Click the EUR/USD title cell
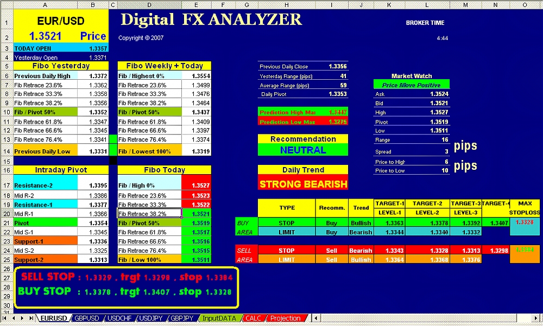The image size is (543, 326). pos(60,21)
